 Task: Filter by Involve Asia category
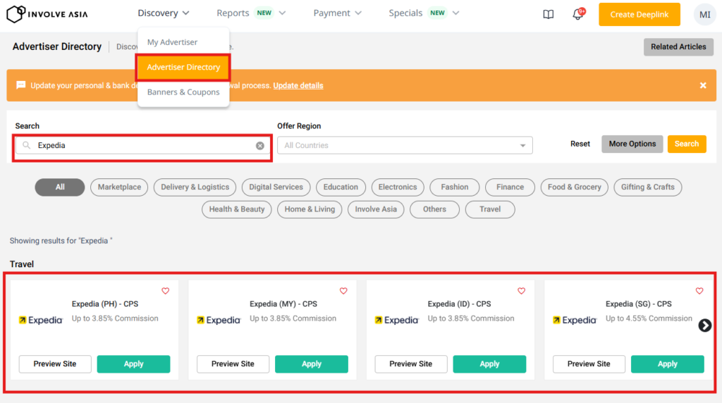pyautogui.click(x=376, y=209)
